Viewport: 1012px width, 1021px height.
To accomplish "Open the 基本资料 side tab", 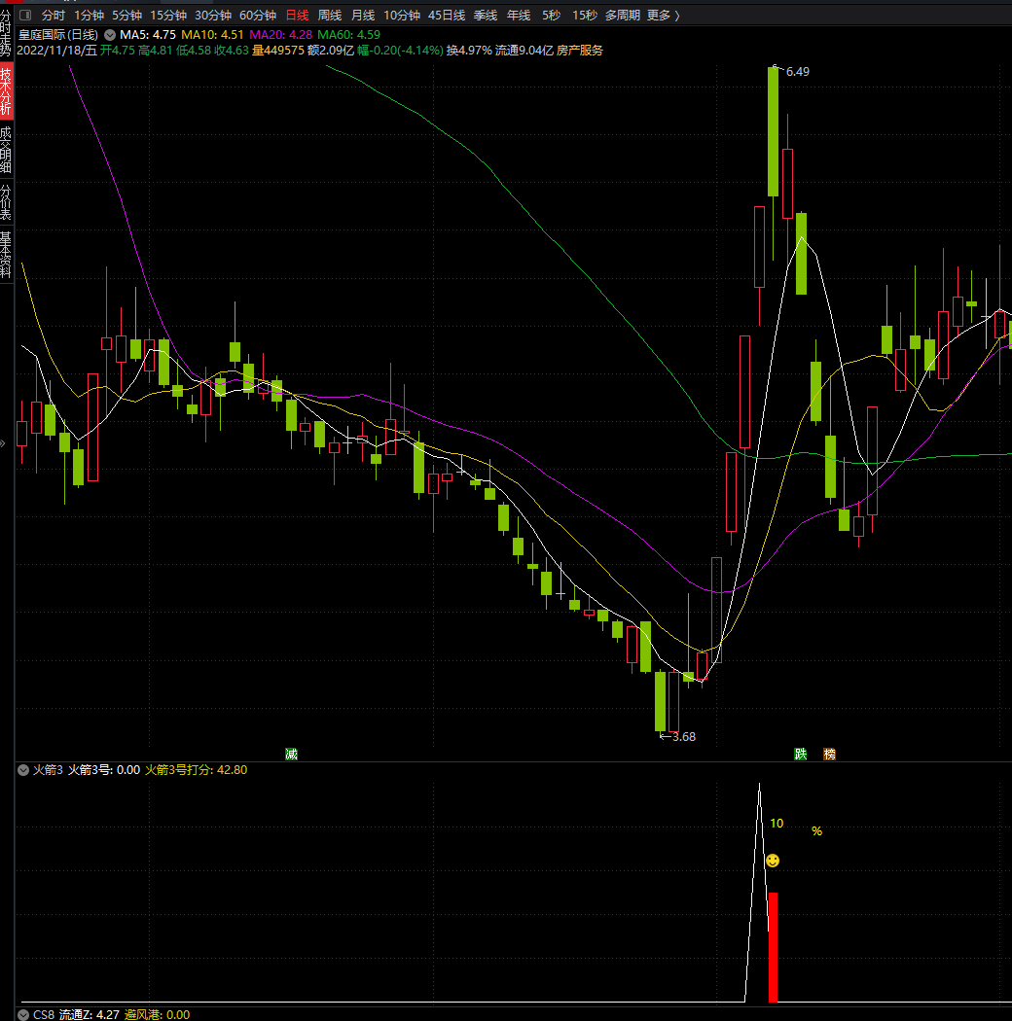I will coord(6,255).
